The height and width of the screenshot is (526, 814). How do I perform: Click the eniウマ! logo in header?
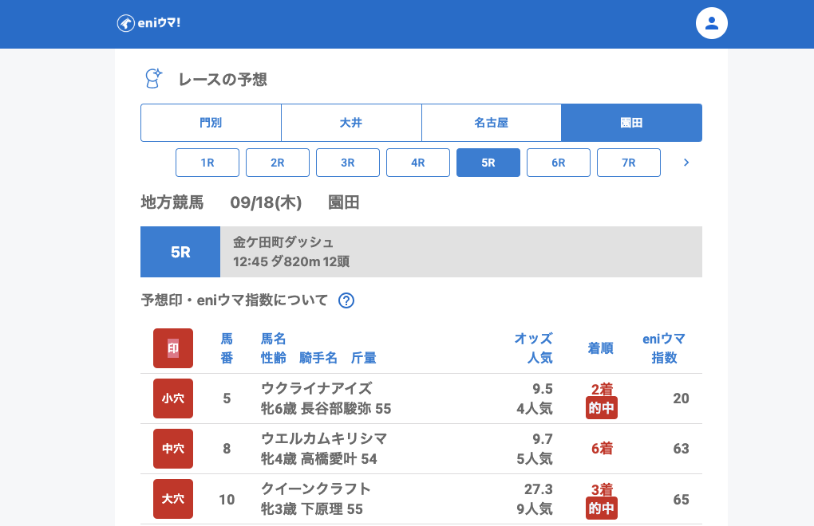[x=149, y=23]
